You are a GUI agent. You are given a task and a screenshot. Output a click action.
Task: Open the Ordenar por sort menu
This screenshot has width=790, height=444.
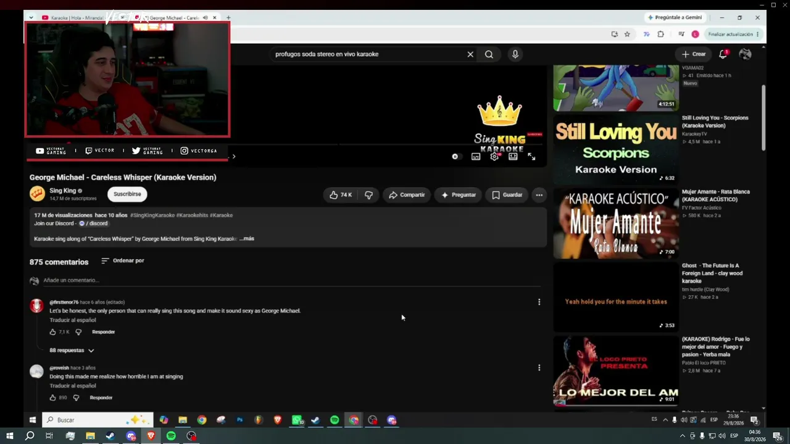(122, 261)
